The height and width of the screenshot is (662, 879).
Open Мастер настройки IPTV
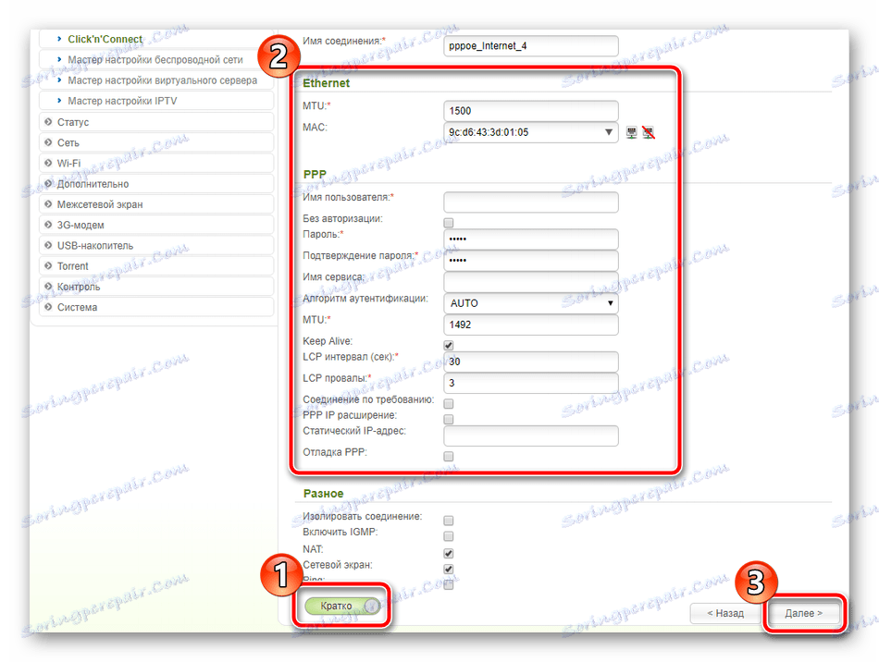tap(122, 101)
